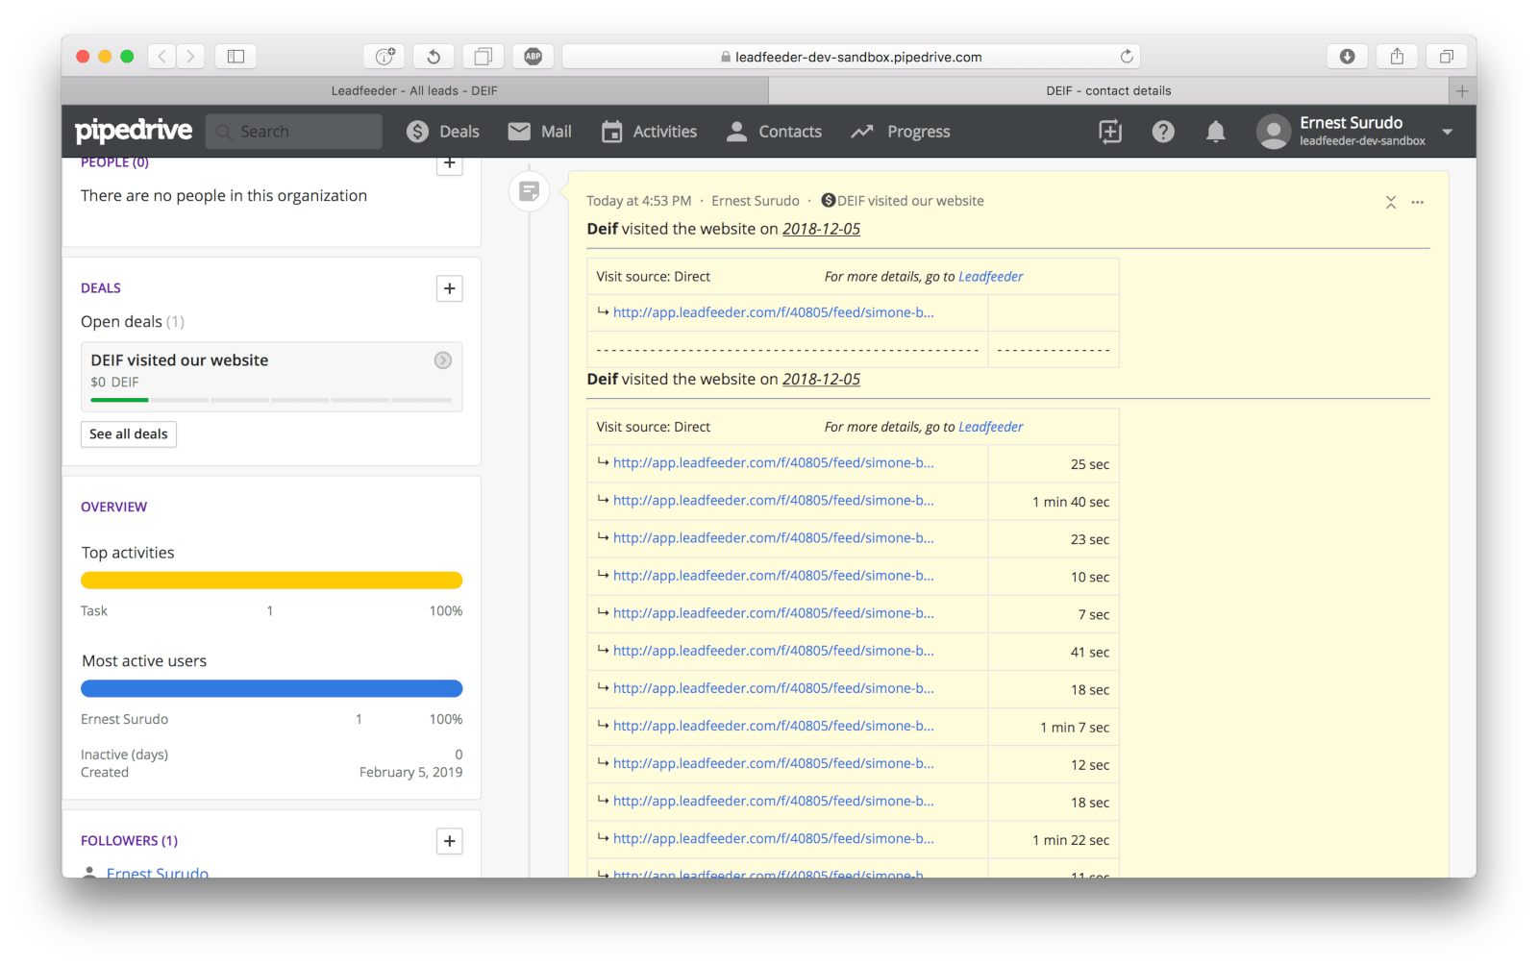Add a new deal with the plus button
Image resolution: width=1538 pixels, height=966 pixels.
[x=449, y=288]
